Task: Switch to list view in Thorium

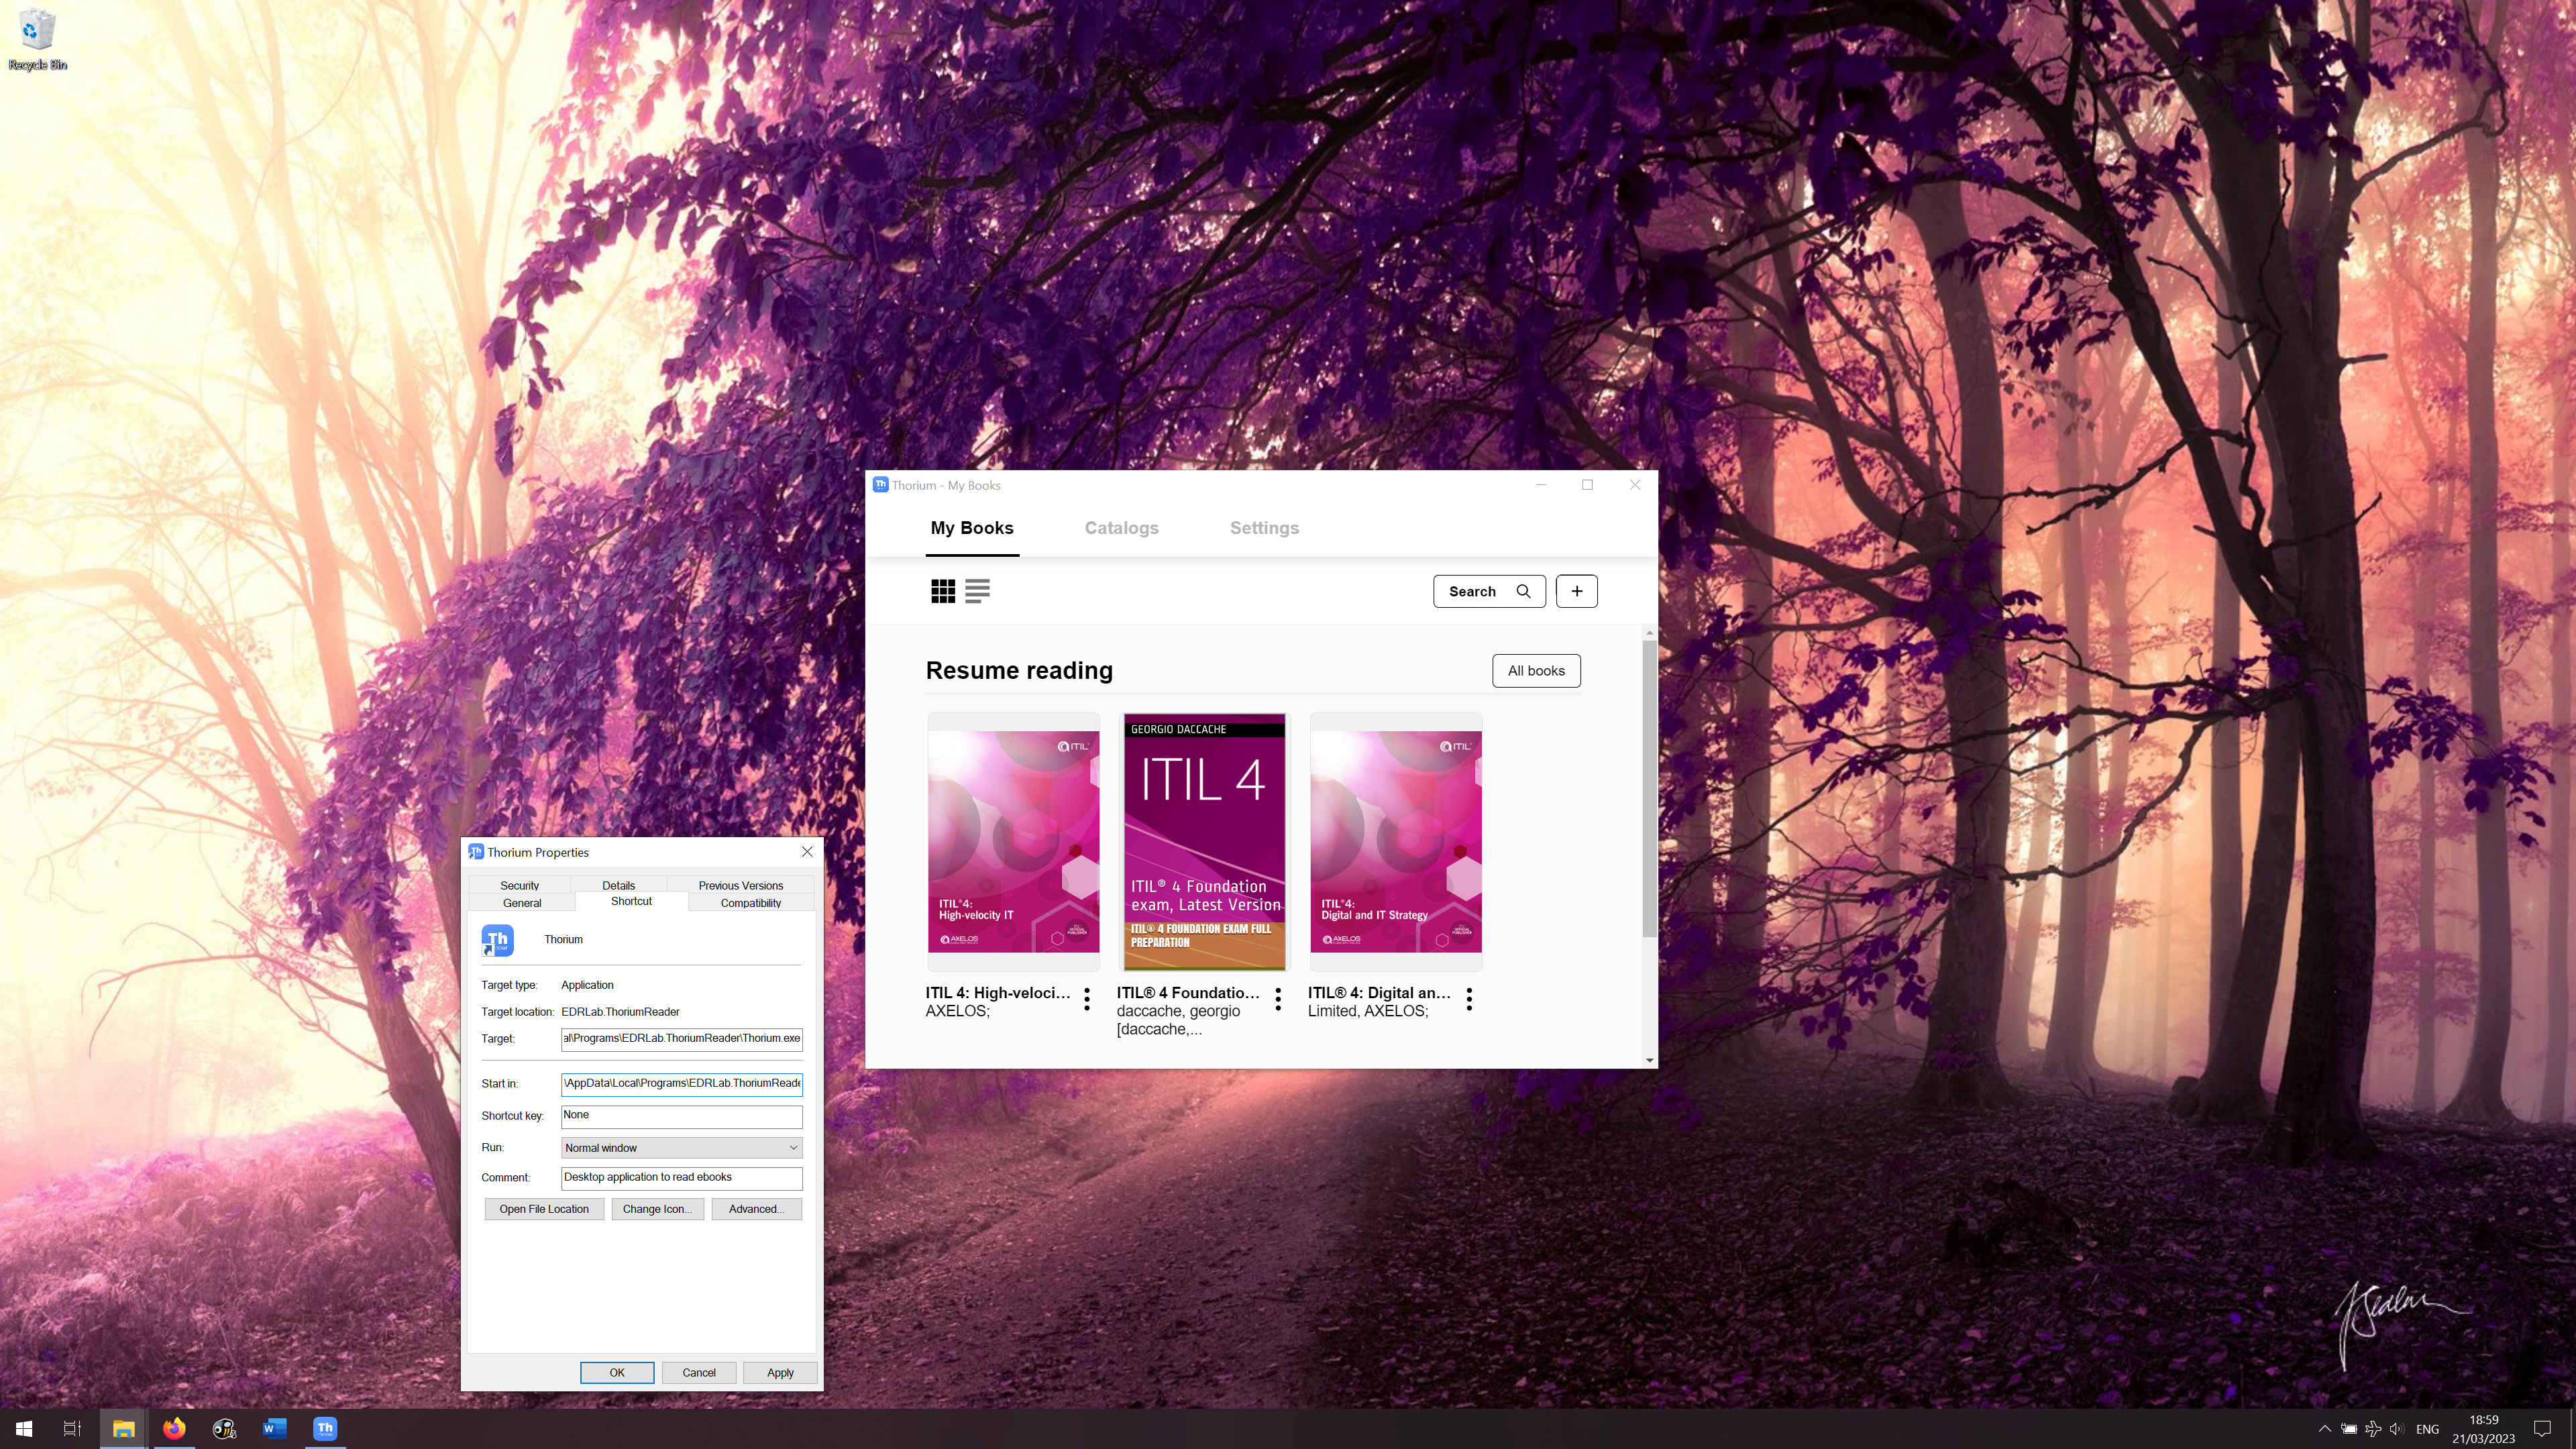Action: click(977, 591)
